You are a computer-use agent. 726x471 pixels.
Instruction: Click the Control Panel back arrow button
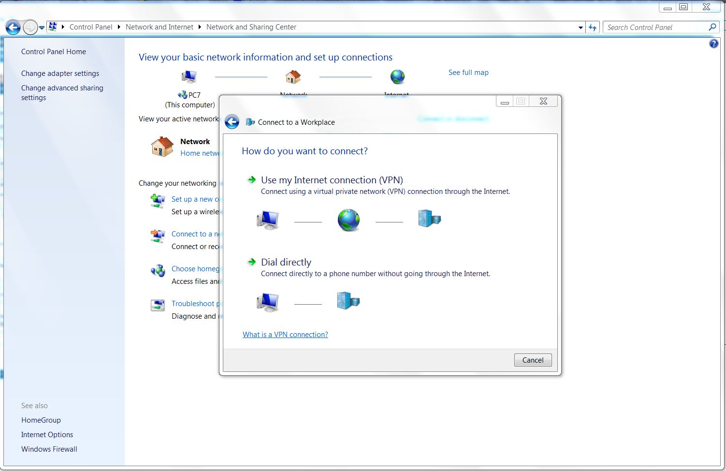coord(13,28)
